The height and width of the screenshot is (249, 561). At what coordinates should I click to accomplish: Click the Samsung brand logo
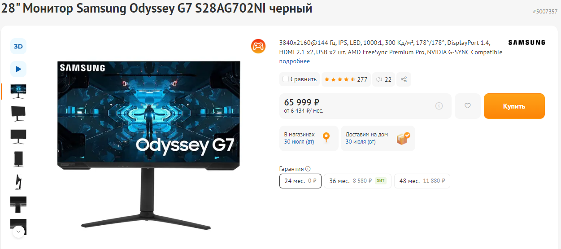pos(526,43)
